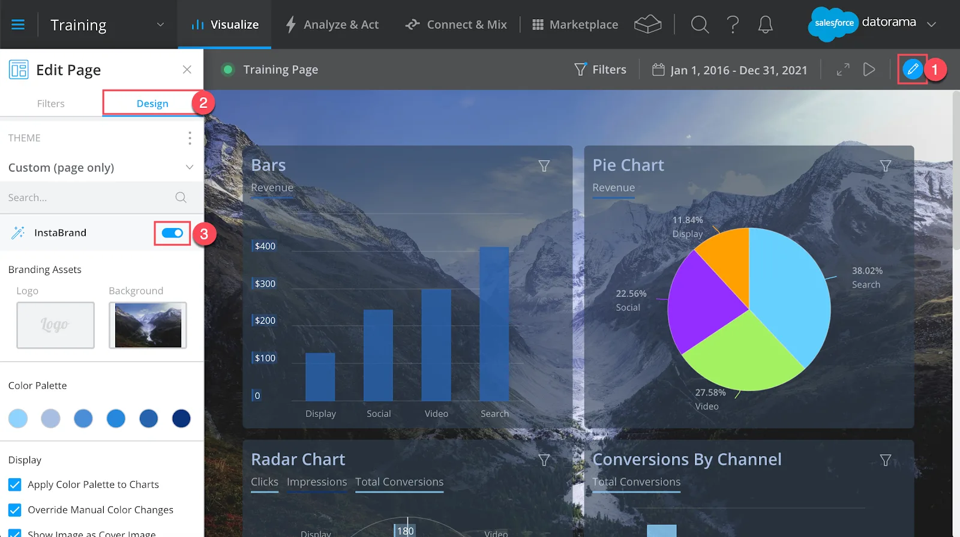Open the global search magnifier
The height and width of the screenshot is (537, 960).
click(700, 25)
